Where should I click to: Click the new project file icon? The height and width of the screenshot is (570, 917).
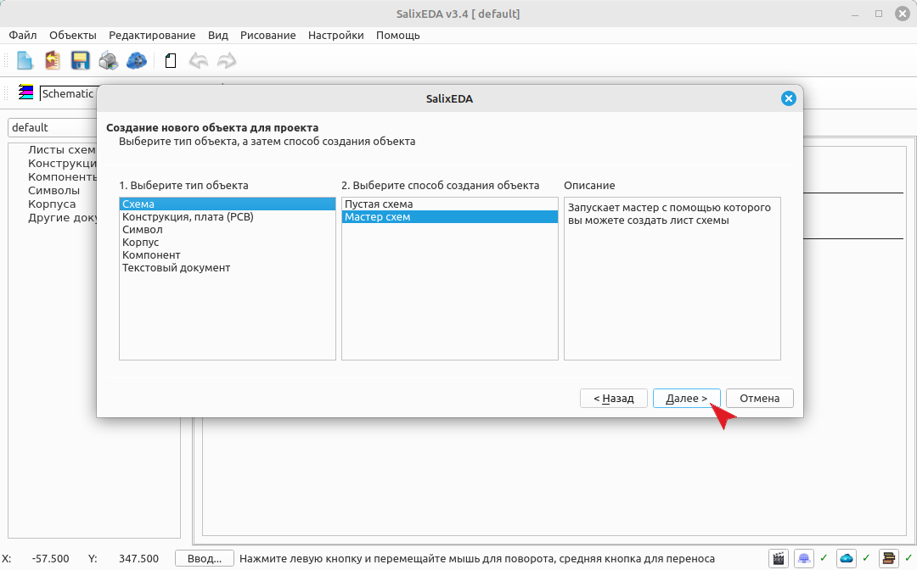pyautogui.click(x=25, y=60)
